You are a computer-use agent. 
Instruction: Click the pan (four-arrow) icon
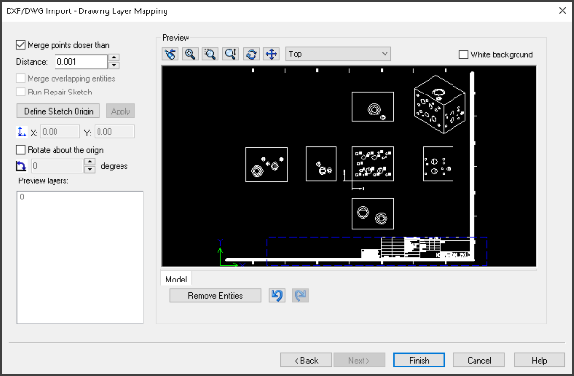272,54
